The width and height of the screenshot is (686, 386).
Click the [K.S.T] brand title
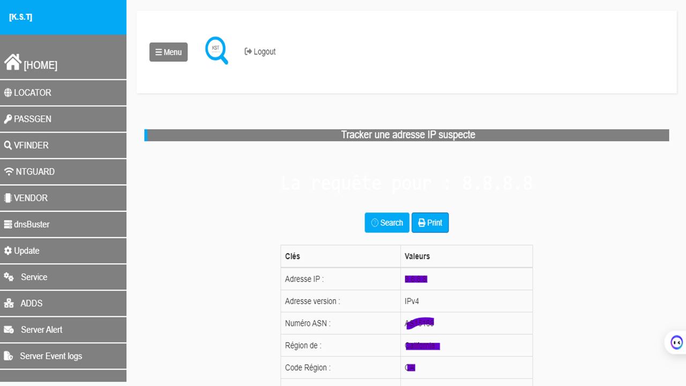[21, 17]
